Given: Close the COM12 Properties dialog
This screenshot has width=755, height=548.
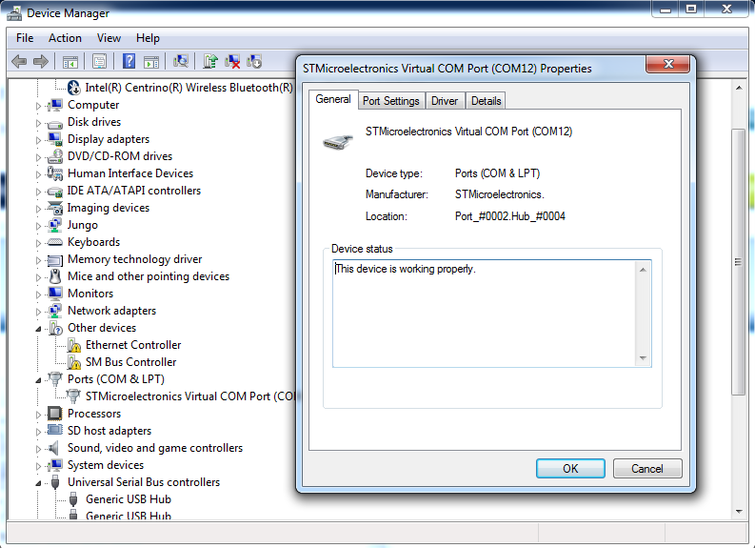Looking at the screenshot, I should (667, 64).
